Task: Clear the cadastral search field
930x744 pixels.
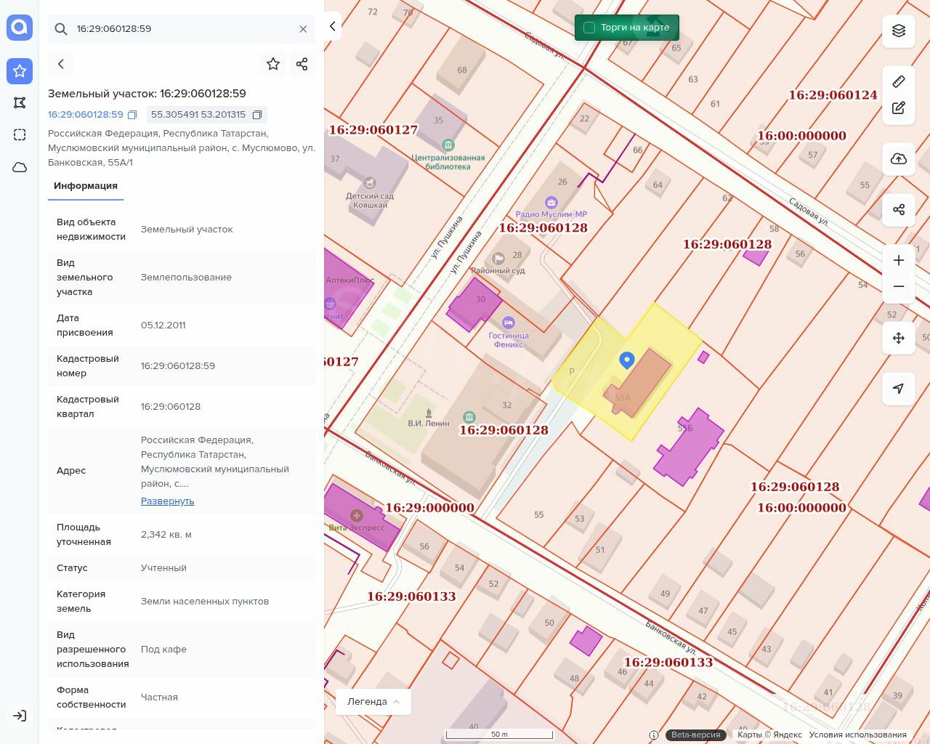Action: 303,29
